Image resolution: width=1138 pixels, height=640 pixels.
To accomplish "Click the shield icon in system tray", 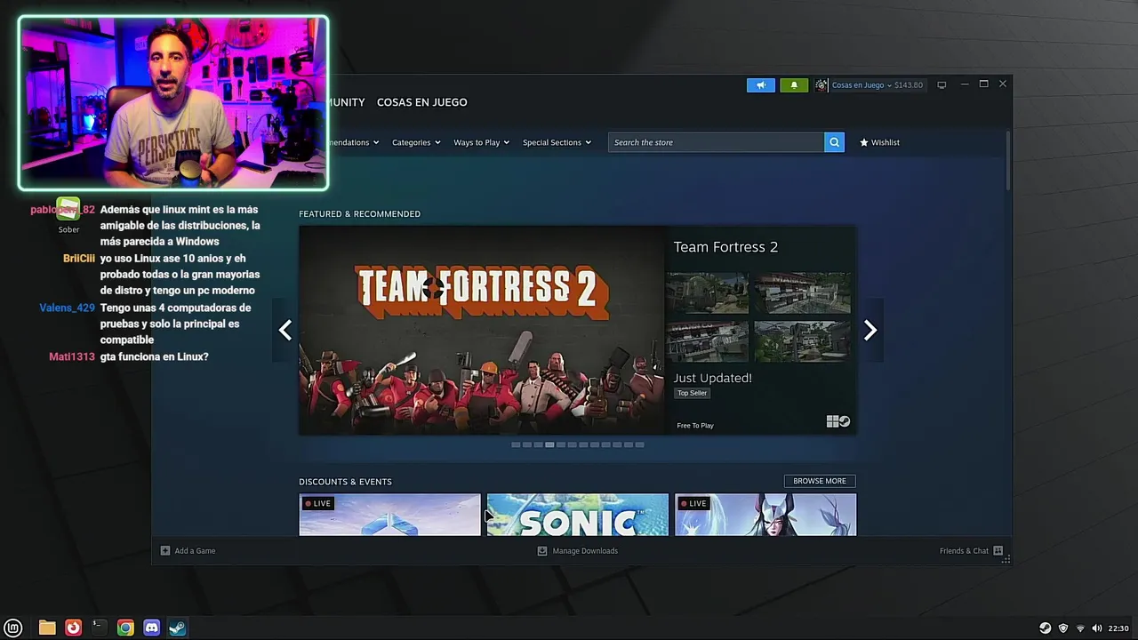I will coord(1063,628).
